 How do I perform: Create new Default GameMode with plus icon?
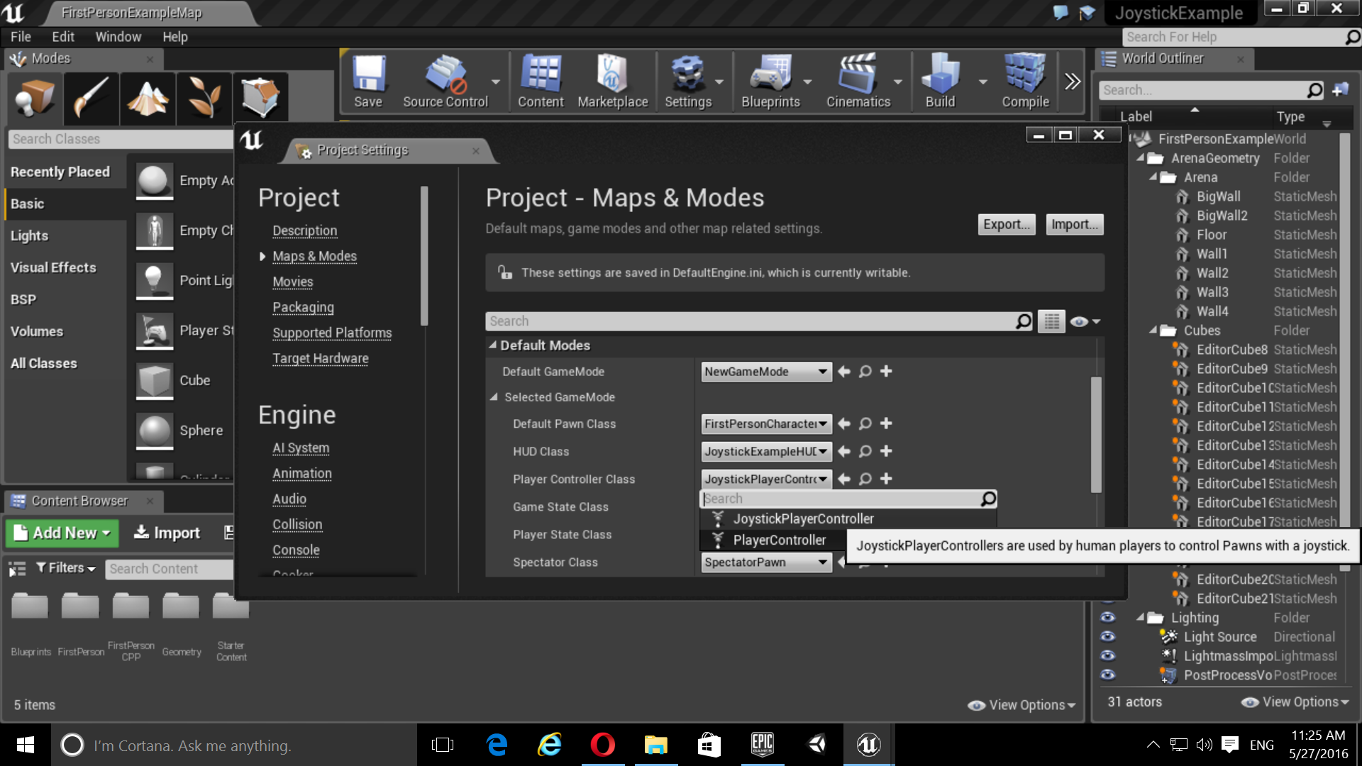click(x=886, y=371)
